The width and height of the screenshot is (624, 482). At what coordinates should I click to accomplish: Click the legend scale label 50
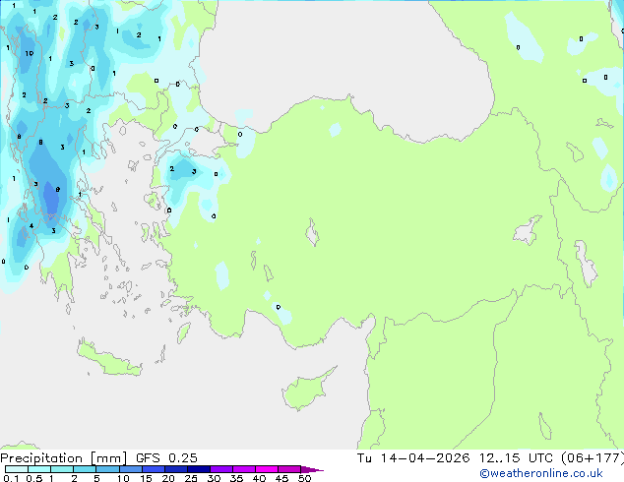(304, 478)
